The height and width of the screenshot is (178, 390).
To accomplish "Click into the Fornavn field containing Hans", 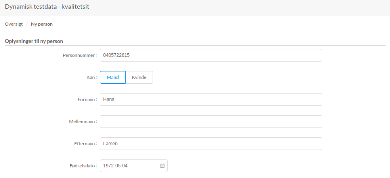I will click(x=210, y=99).
